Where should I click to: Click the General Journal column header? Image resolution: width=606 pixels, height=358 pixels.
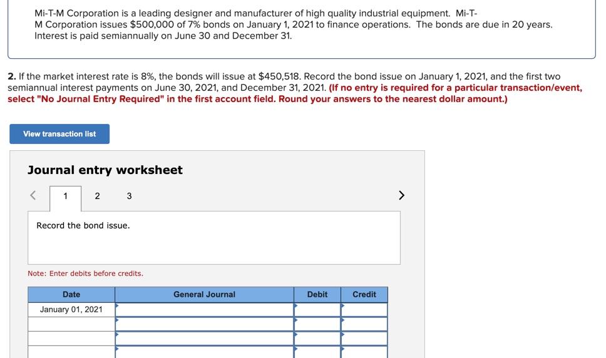pos(205,295)
